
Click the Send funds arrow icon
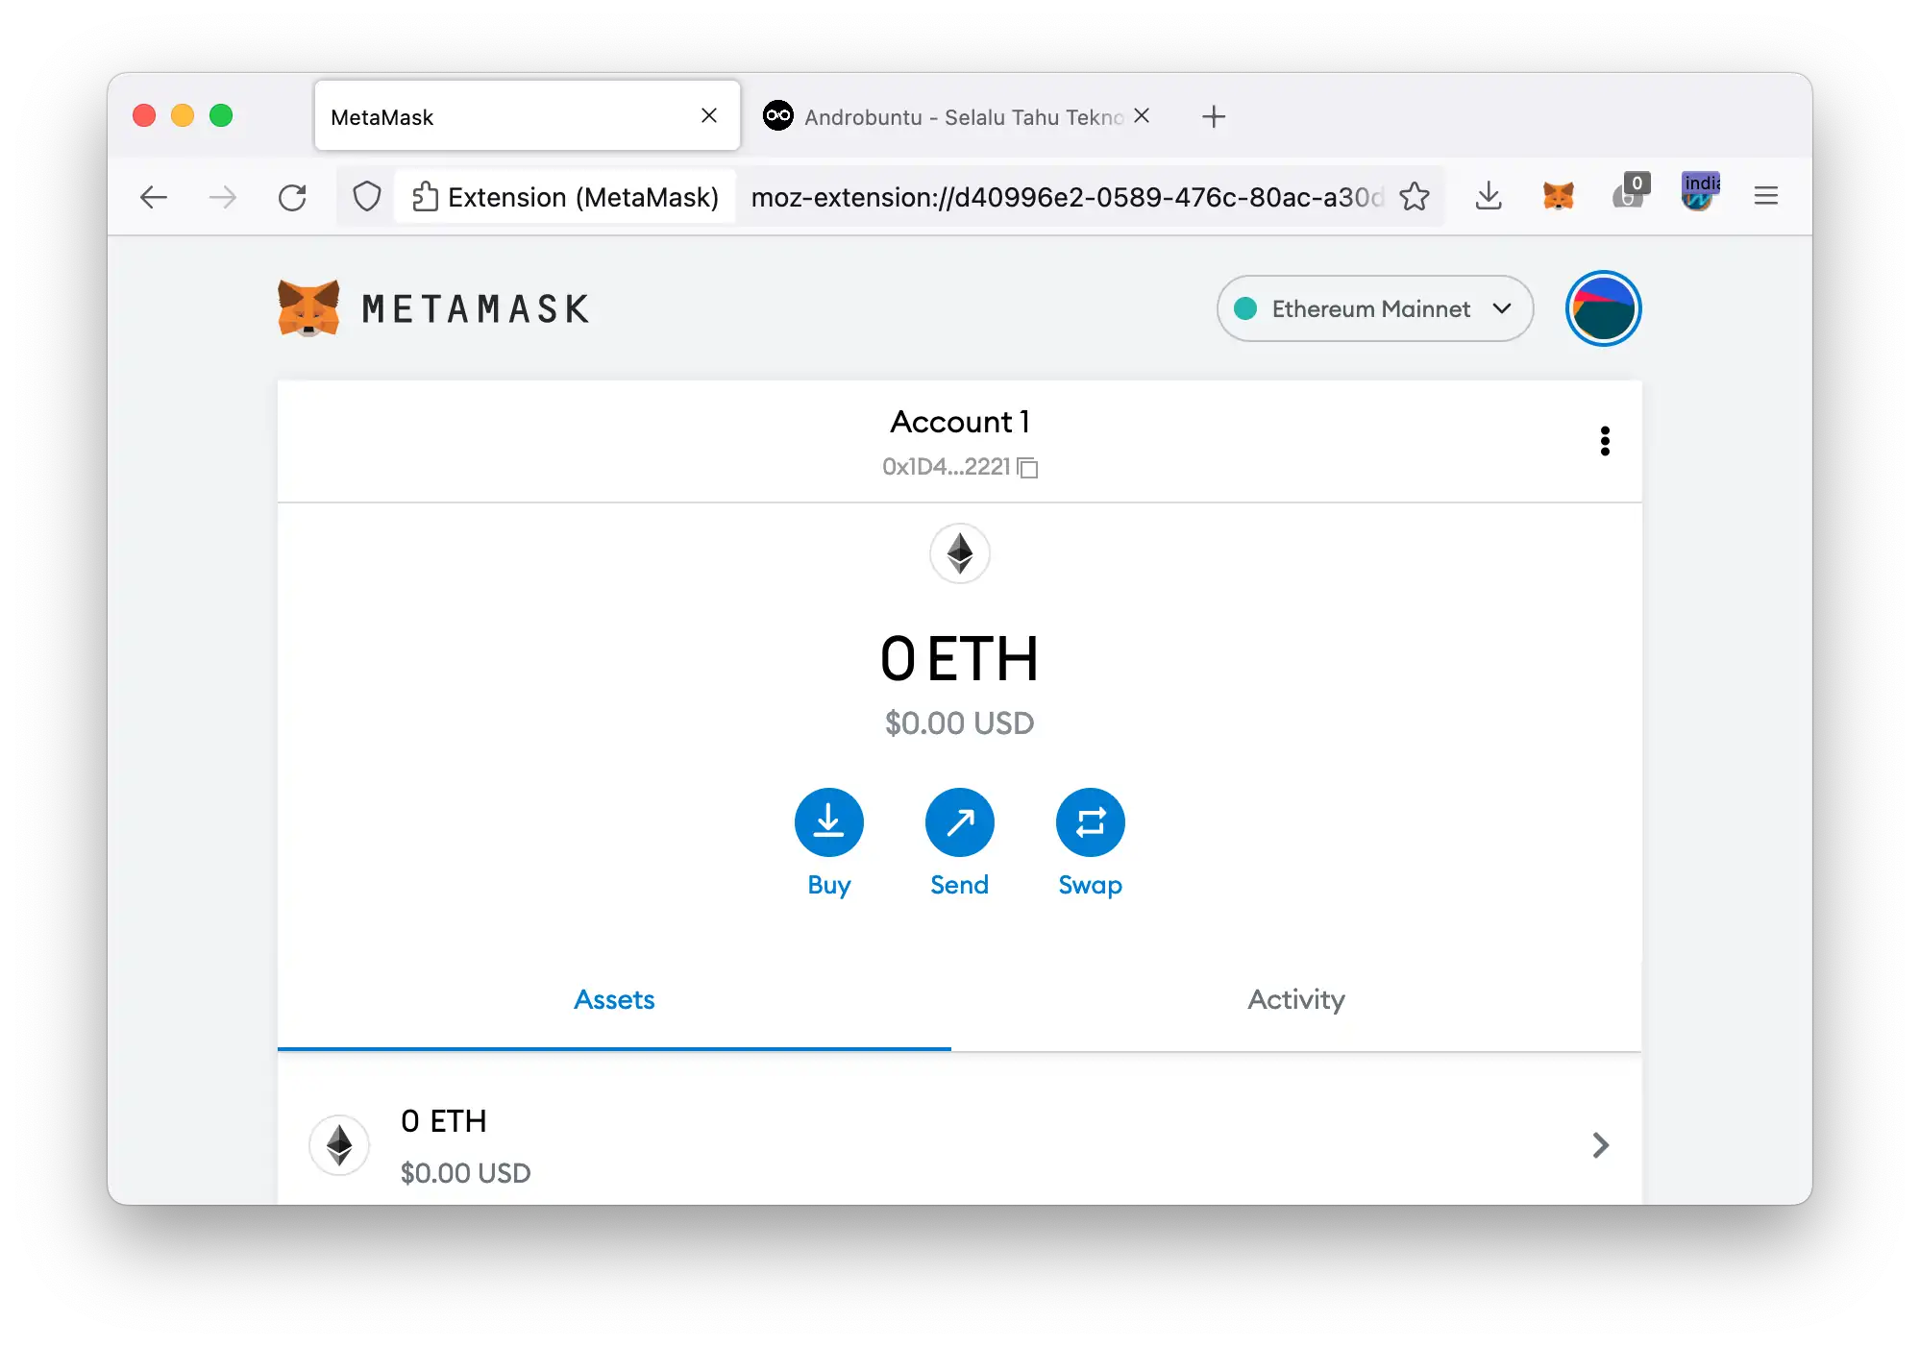(x=959, y=822)
